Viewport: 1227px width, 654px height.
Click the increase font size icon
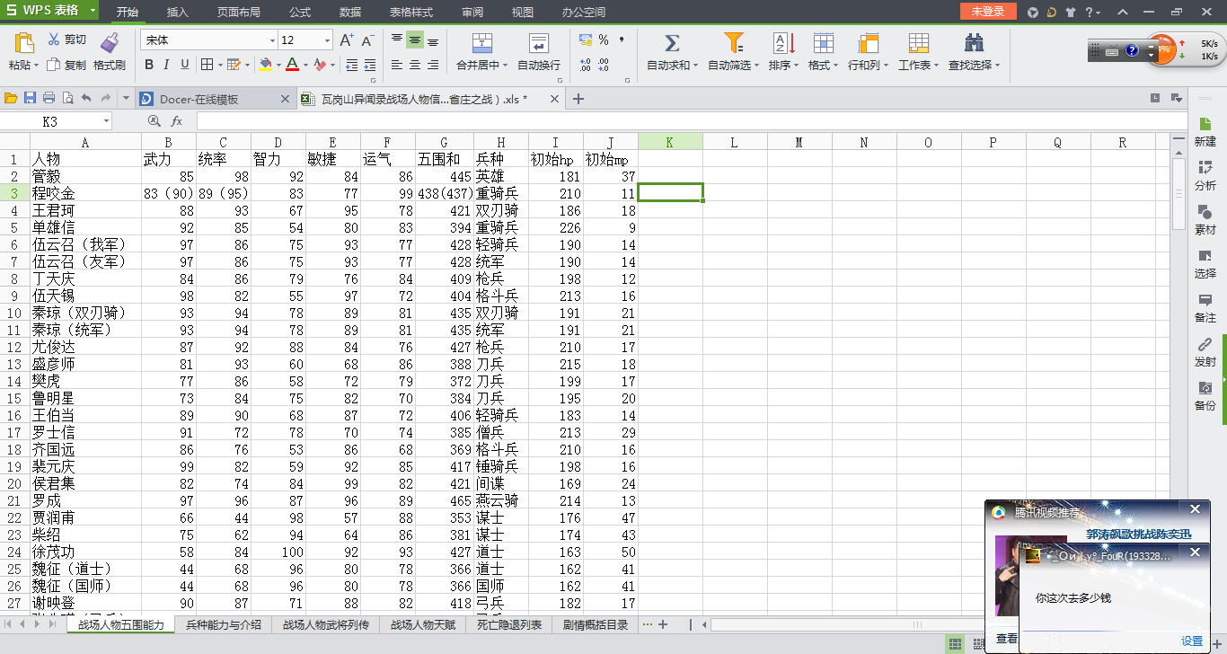click(346, 40)
